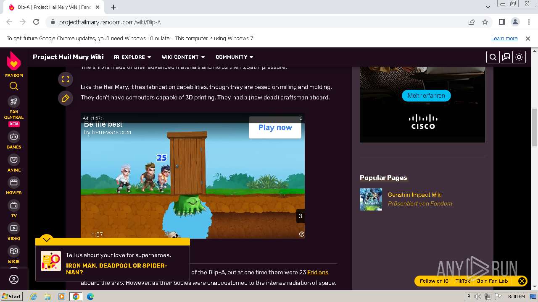Open Iron Man, Deadpool or Spider-Man survey
Image resolution: width=538 pixels, height=302 pixels.
[117, 269]
